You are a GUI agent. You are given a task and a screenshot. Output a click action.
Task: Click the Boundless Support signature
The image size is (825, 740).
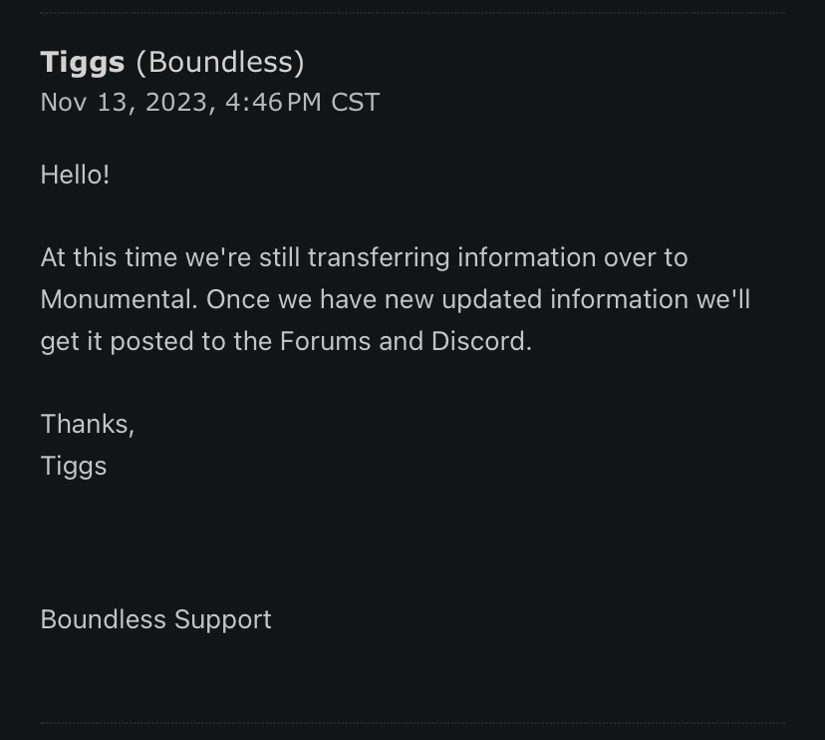pyautogui.click(x=155, y=619)
